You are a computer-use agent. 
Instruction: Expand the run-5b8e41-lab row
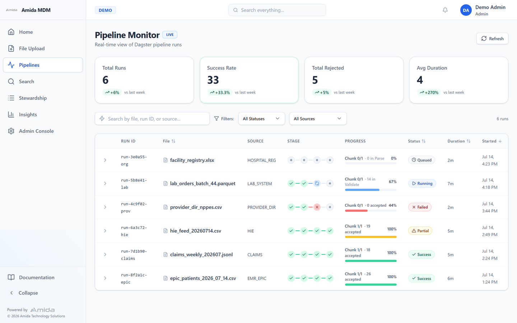coord(105,183)
